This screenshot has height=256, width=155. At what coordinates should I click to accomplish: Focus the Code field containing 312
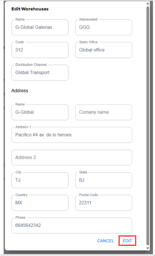40,50
